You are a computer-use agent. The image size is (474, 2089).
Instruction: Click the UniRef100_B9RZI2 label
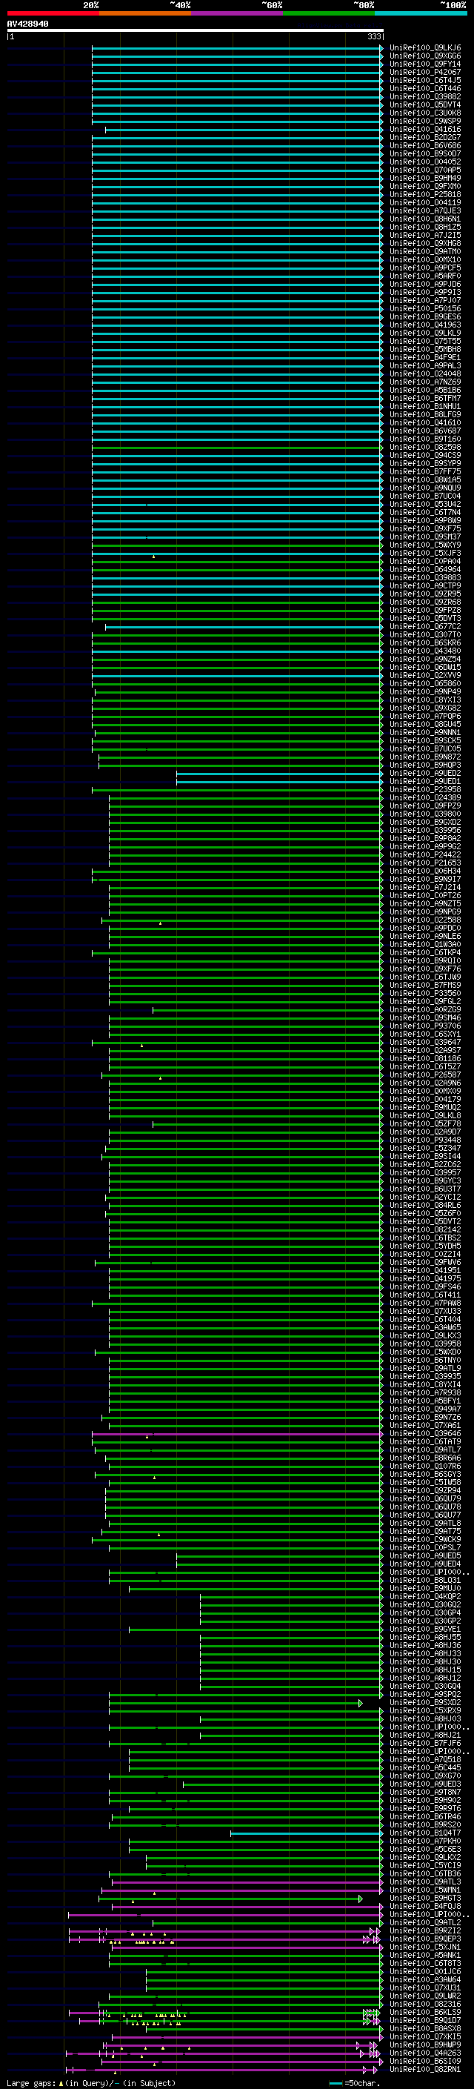pos(425,1931)
